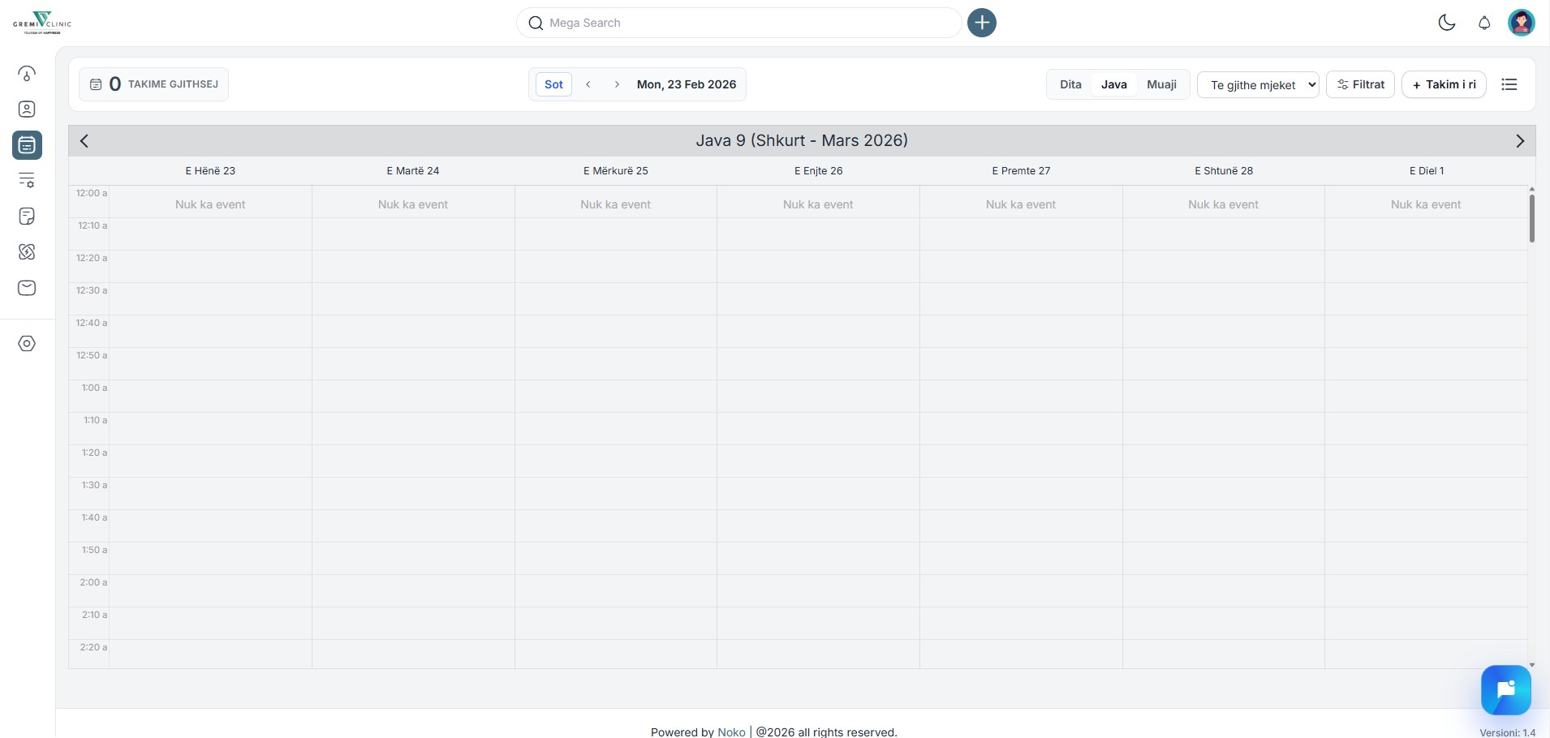
Task: Open the 'Te gjithe mjeket' doctor dropdown
Action: [x=1259, y=84]
